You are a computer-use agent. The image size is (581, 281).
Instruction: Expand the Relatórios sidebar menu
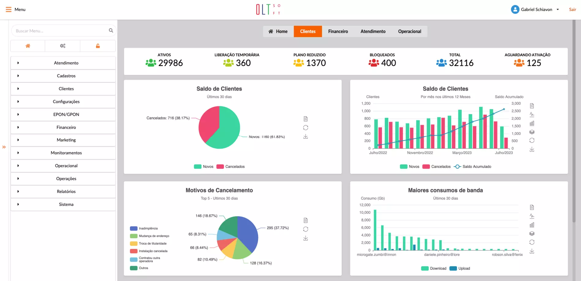[x=63, y=192]
